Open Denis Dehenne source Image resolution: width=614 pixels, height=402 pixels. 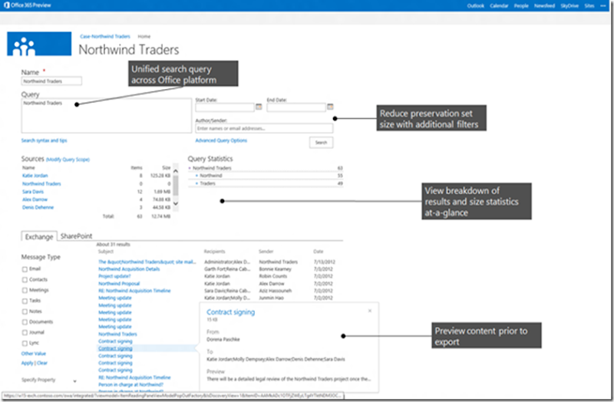click(x=38, y=207)
